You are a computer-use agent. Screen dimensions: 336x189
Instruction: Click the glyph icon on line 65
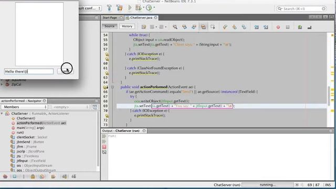(x=106, y=87)
